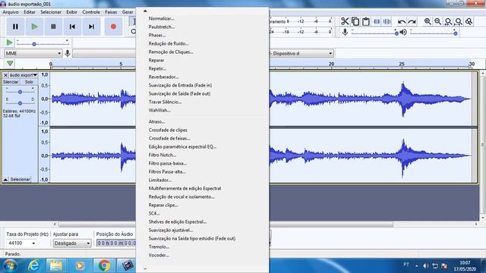Image resolution: width=486 pixels, height=273 pixels.
Task: Click the Stop transport button
Action: (53, 27)
